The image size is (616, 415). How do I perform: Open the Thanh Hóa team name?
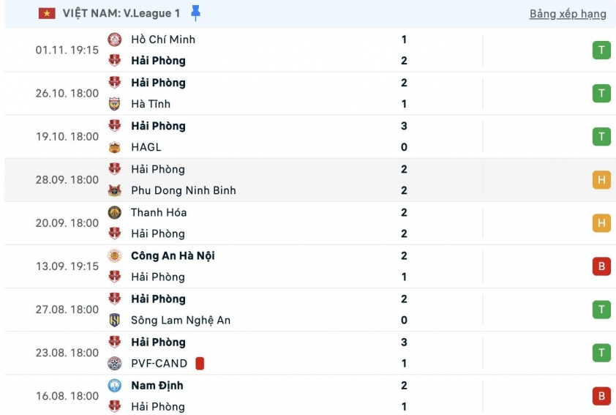[159, 212]
